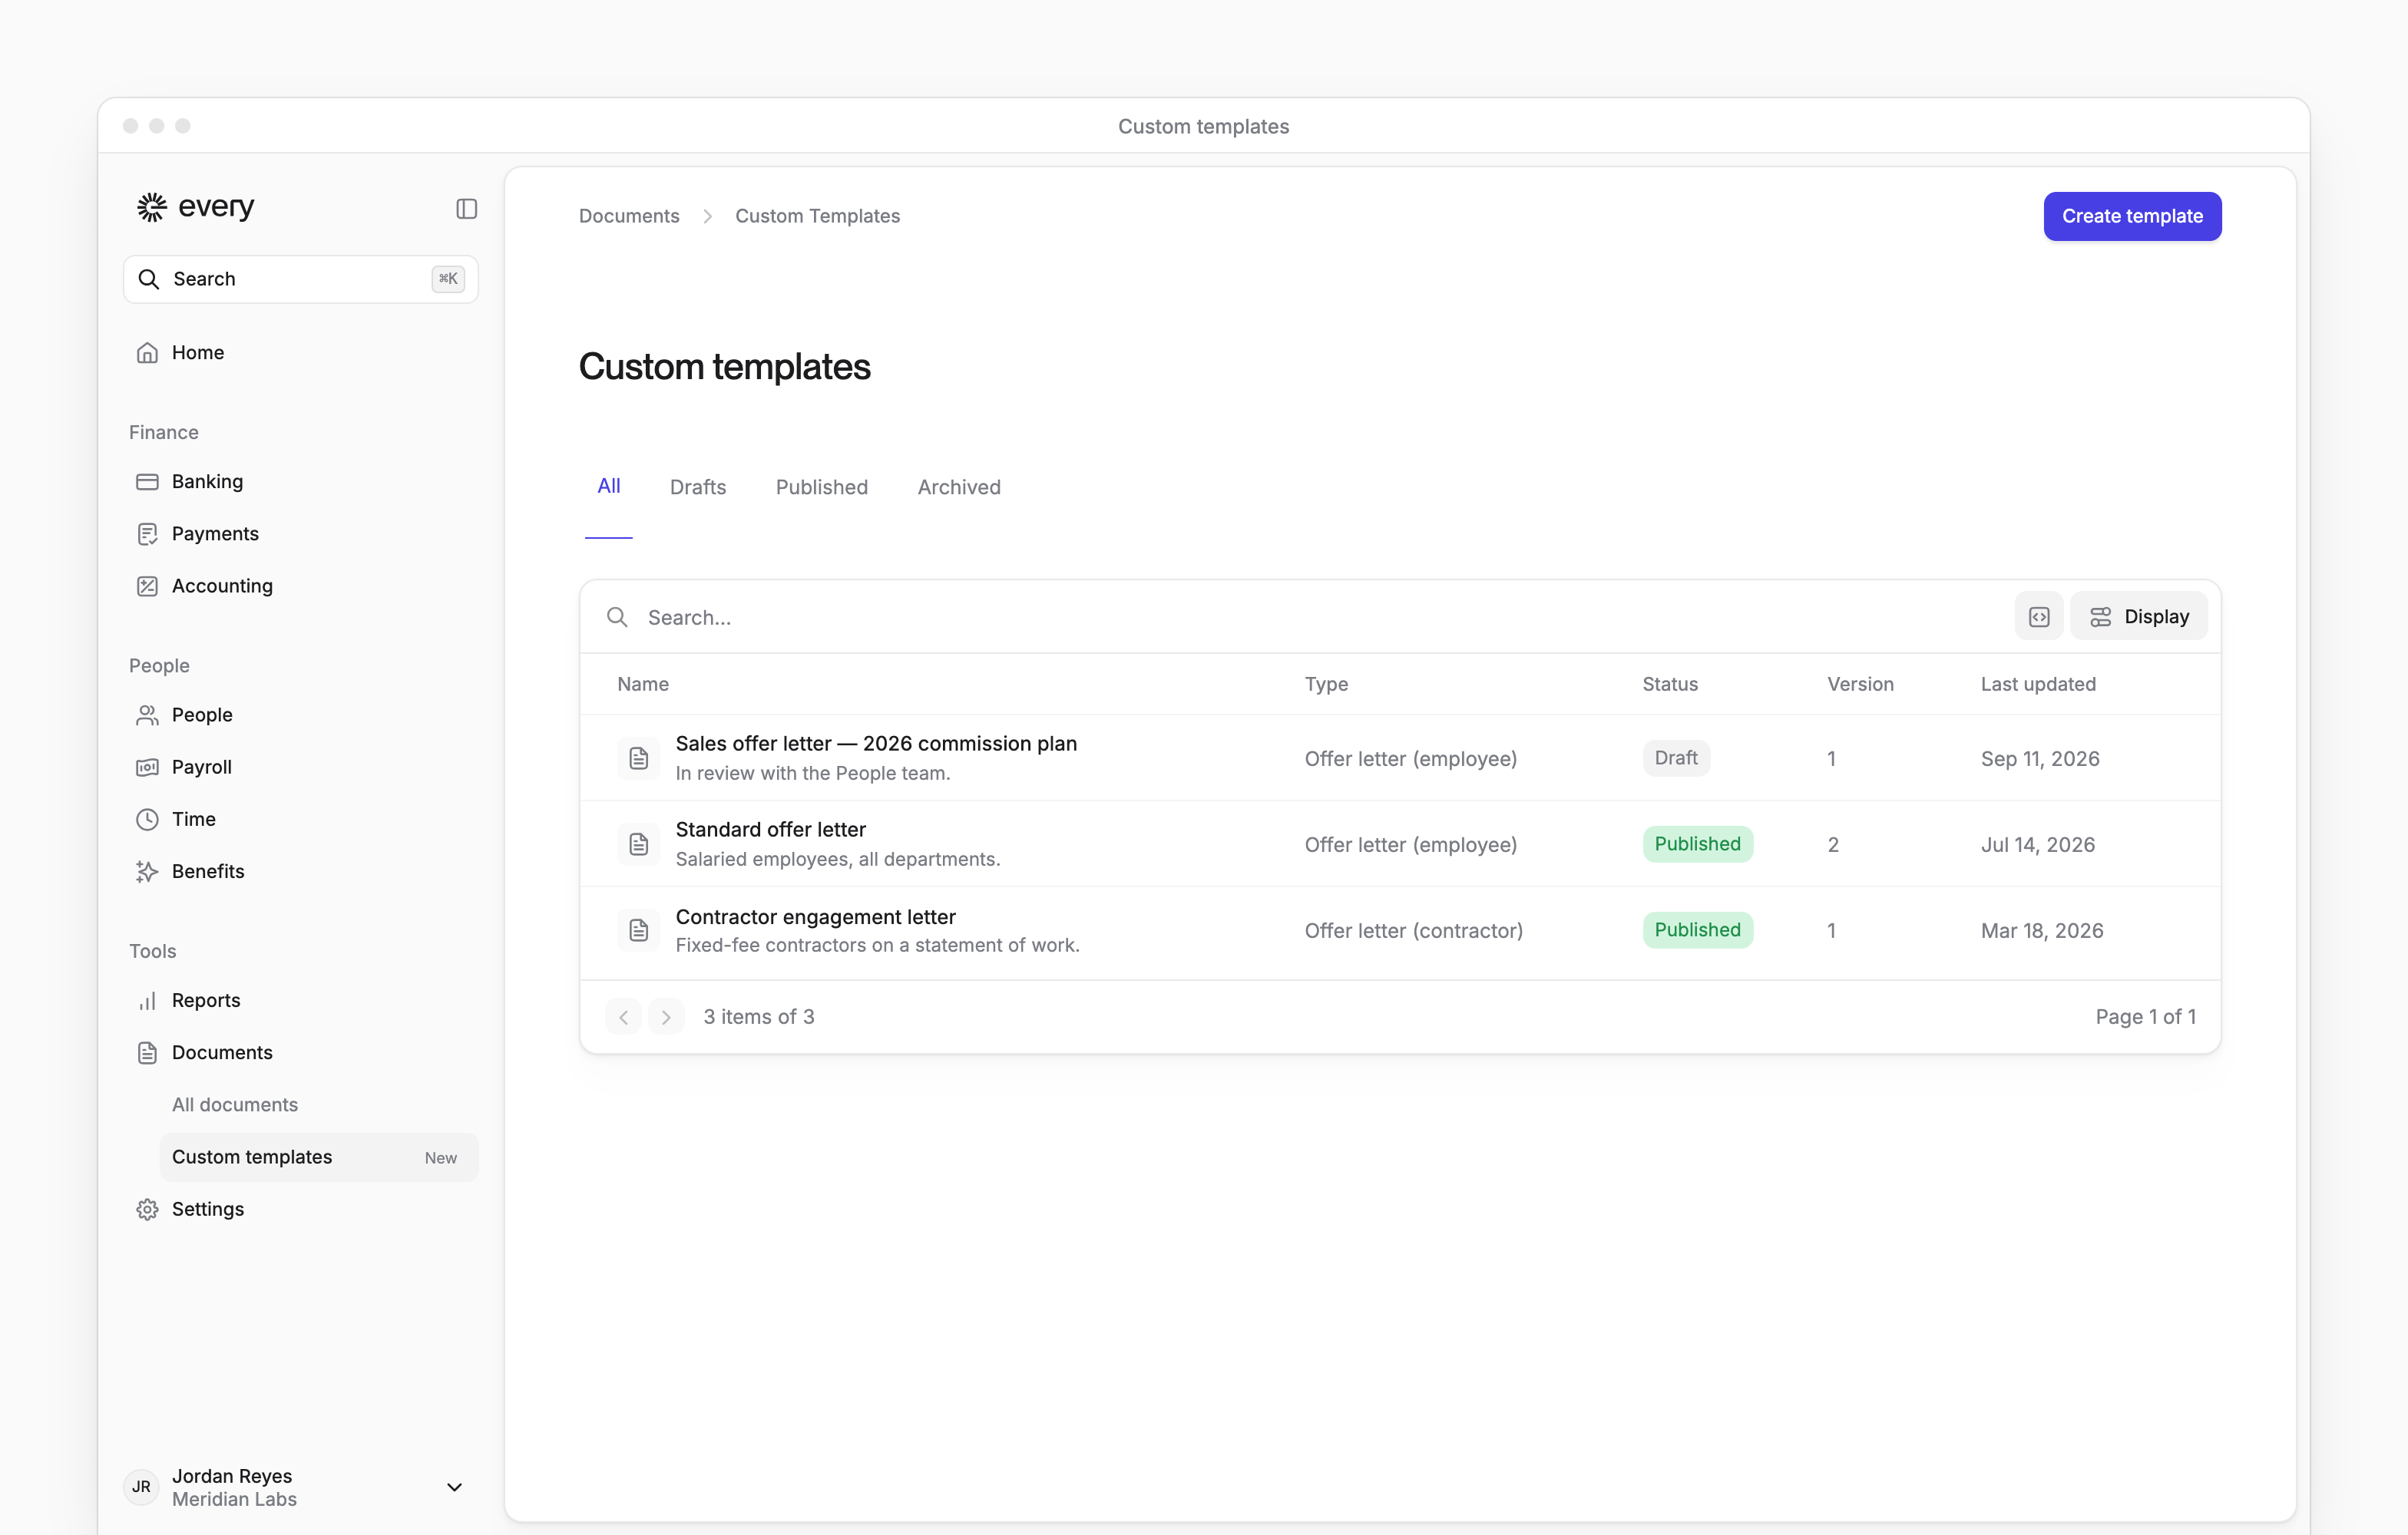Open Payroll via its banknote icon
Viewport: 2408px width, 1535px height.
click(147, 767)
